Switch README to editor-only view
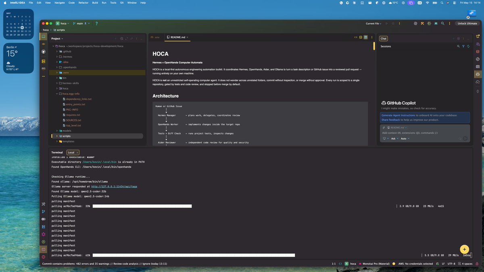Screen dimensions: 484x272 coord(356,37)
